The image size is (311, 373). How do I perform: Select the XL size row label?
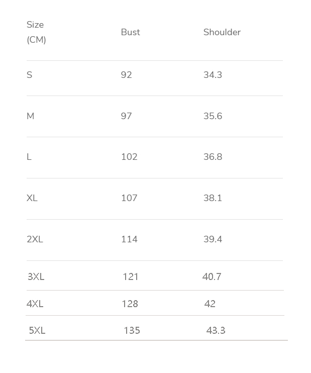click(x=32, y=198)
